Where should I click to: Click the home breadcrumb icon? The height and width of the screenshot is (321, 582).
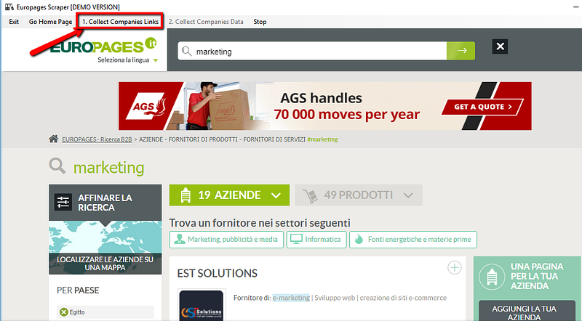click(53, 139)
